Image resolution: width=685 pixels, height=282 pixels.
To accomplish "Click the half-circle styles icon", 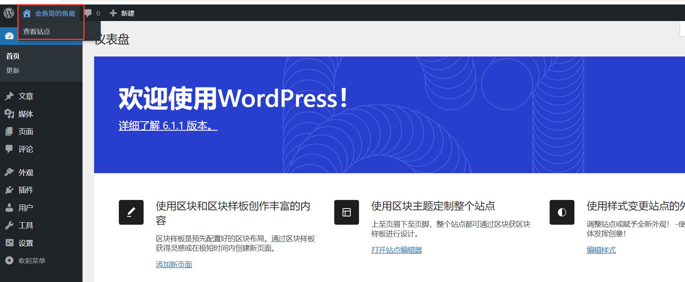I will click(x=562, y=212).
